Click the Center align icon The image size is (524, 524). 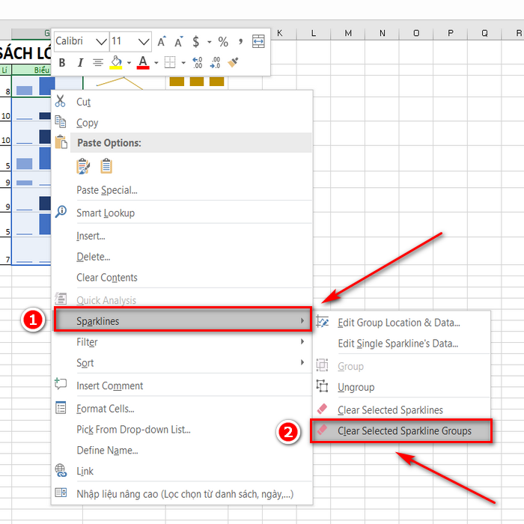click(x=97, y=62)
